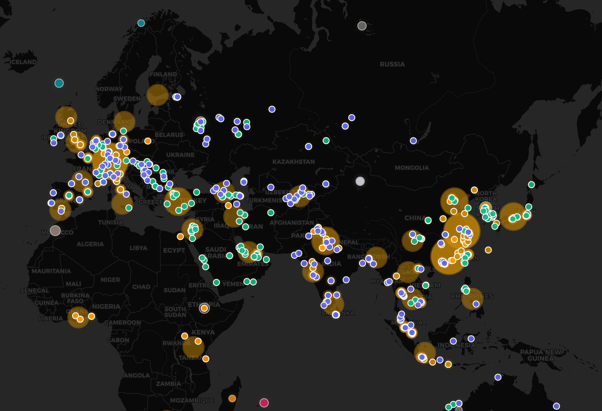Select the gray marker in northern Russia

(x=362, y=26)
